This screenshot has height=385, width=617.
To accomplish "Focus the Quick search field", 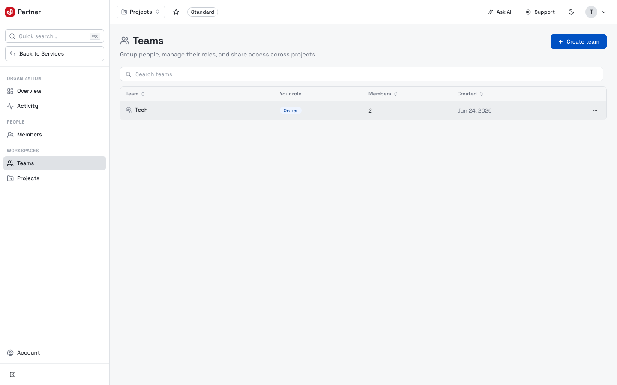I will pyautogui.click(x=54, y=36).
